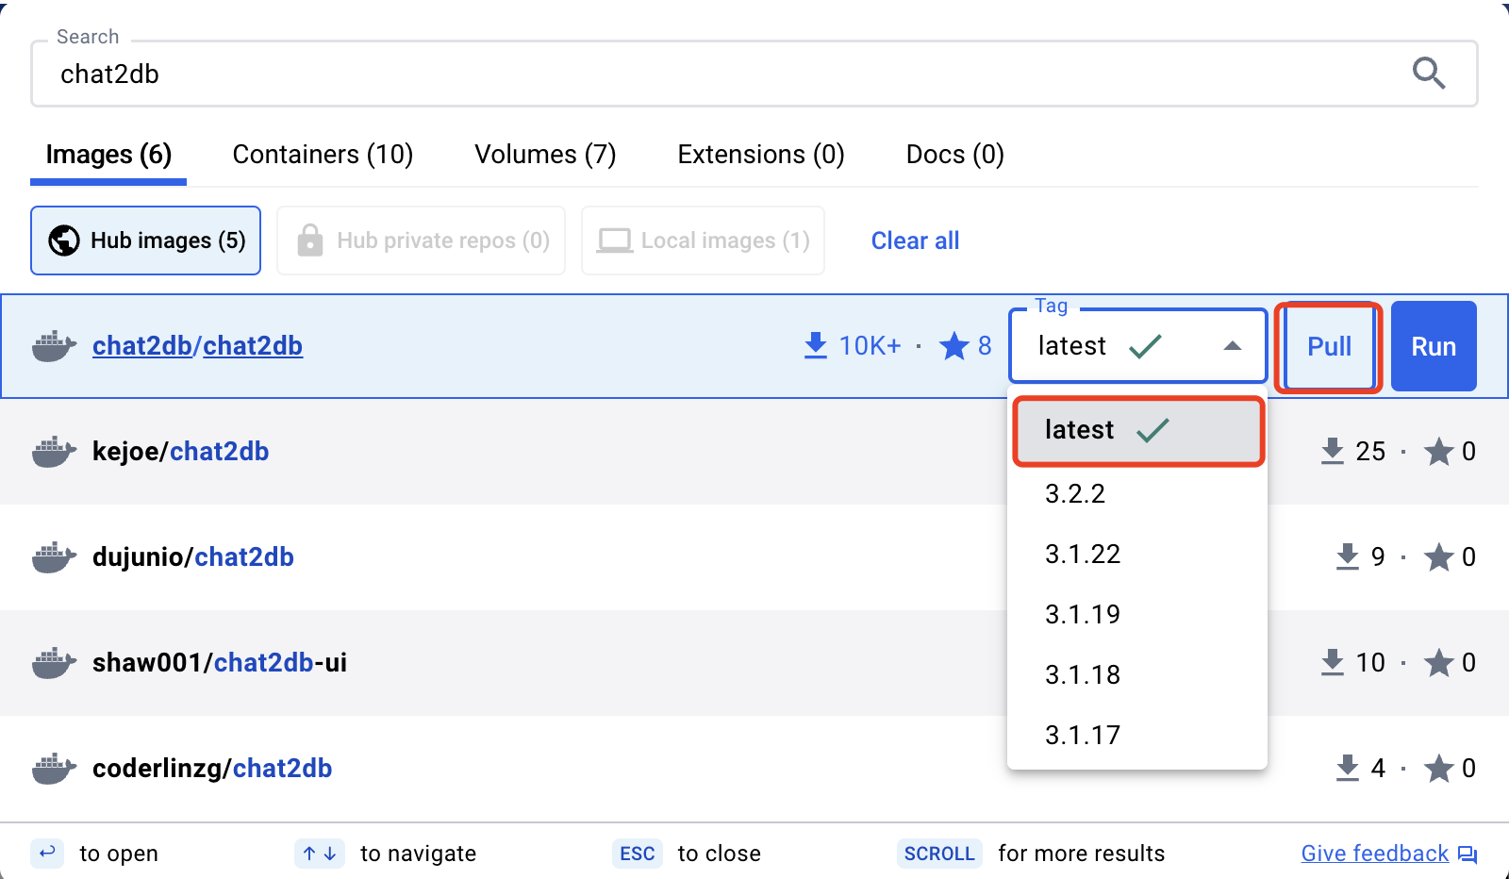Image resolution: width=1509 pixels, height=879 pixels.
Task: Click into the Search text field
Action: [x=717, y=74]
